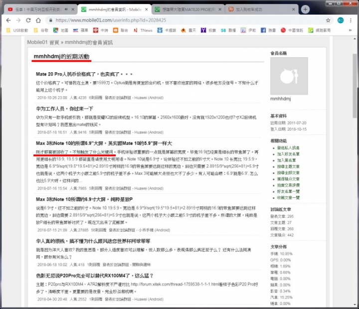Click the scrollbar down arrow

click(x=355, y=305)
